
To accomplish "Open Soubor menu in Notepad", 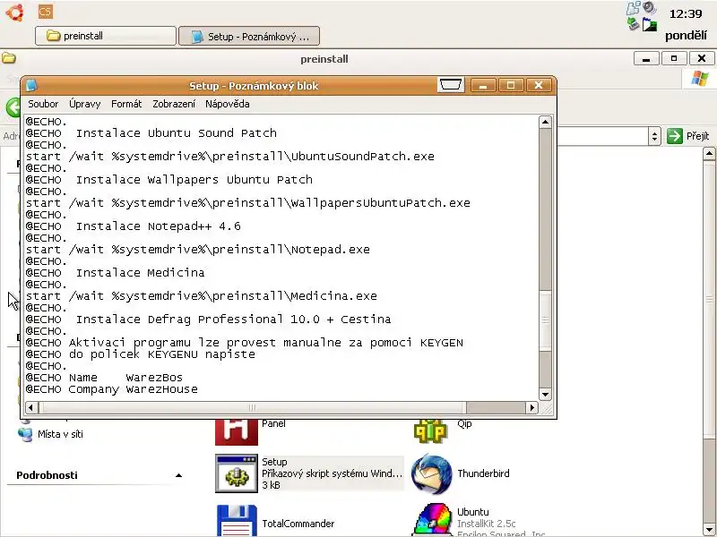I will point(43,104).
